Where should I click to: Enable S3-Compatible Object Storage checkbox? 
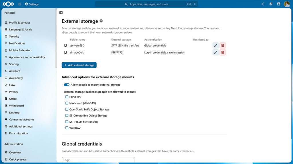point(67,116)
